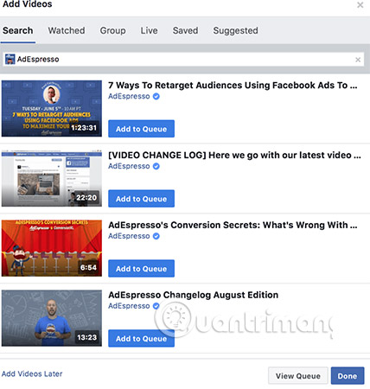This screenshot has width=370, height=389.
Task: Click the View Queue button
Action: click(x=298, y=376)
